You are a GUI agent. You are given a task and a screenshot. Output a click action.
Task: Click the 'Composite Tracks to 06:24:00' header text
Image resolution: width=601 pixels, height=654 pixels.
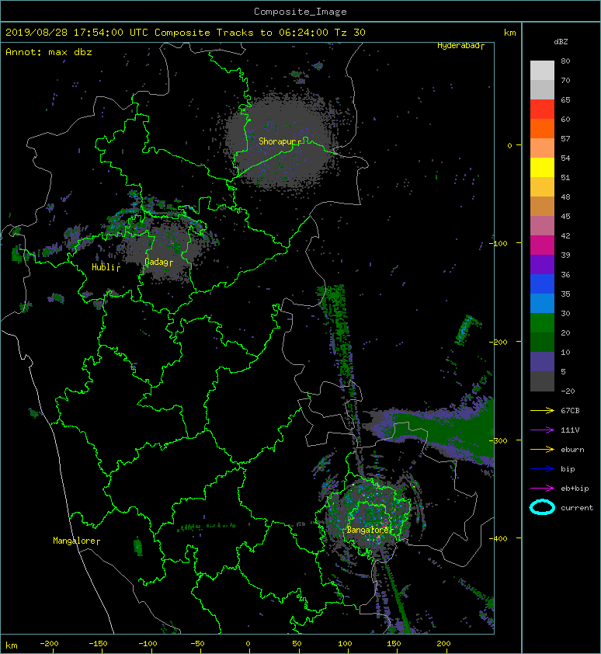(x=241, y=33)
